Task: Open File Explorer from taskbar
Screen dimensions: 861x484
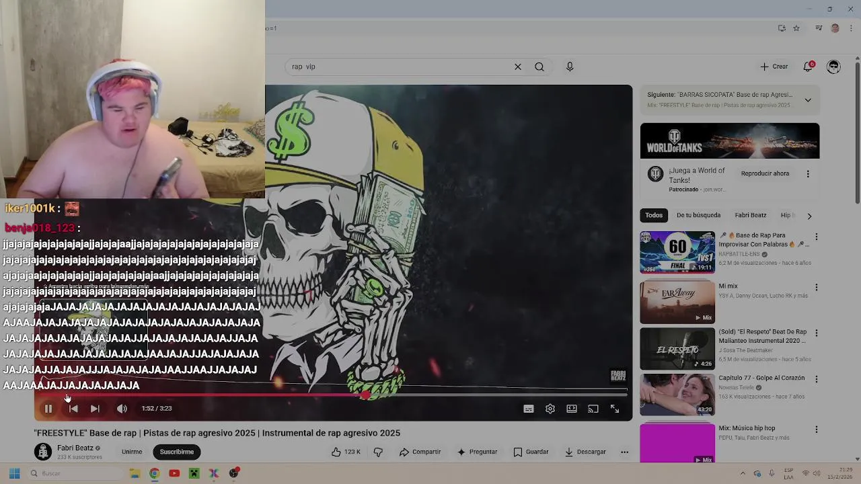Action: click(x=135, y=473)
